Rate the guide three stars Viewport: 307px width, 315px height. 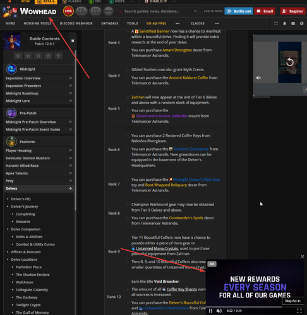(x=39, y=55)
